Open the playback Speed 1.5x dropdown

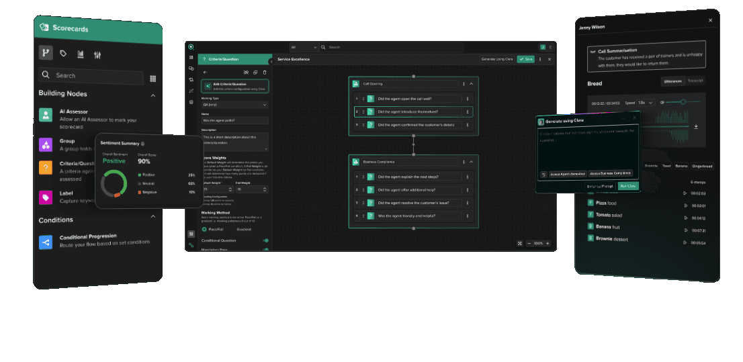pos(646,102)
